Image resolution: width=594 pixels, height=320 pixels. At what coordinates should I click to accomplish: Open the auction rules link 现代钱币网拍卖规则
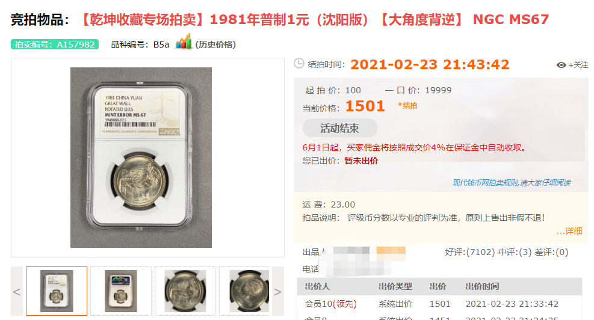[512, 182]
